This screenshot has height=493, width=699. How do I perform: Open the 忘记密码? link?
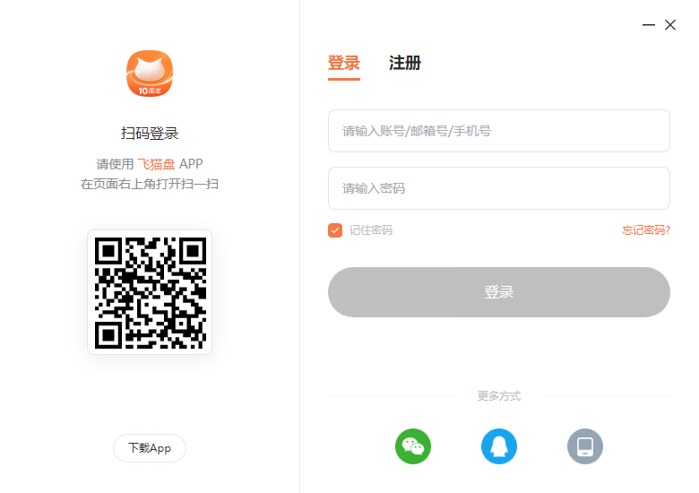pyautogui.click(x=646, y=230)
